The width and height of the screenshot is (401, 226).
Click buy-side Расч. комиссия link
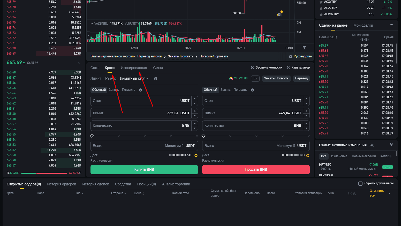coord(101,161)
